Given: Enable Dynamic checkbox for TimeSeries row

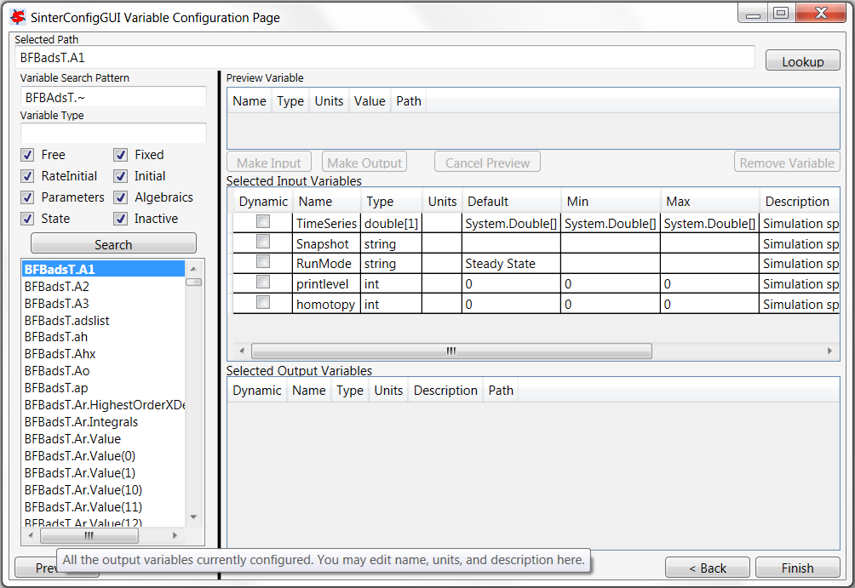Looking at the screenshot, I should pos(263,222).
